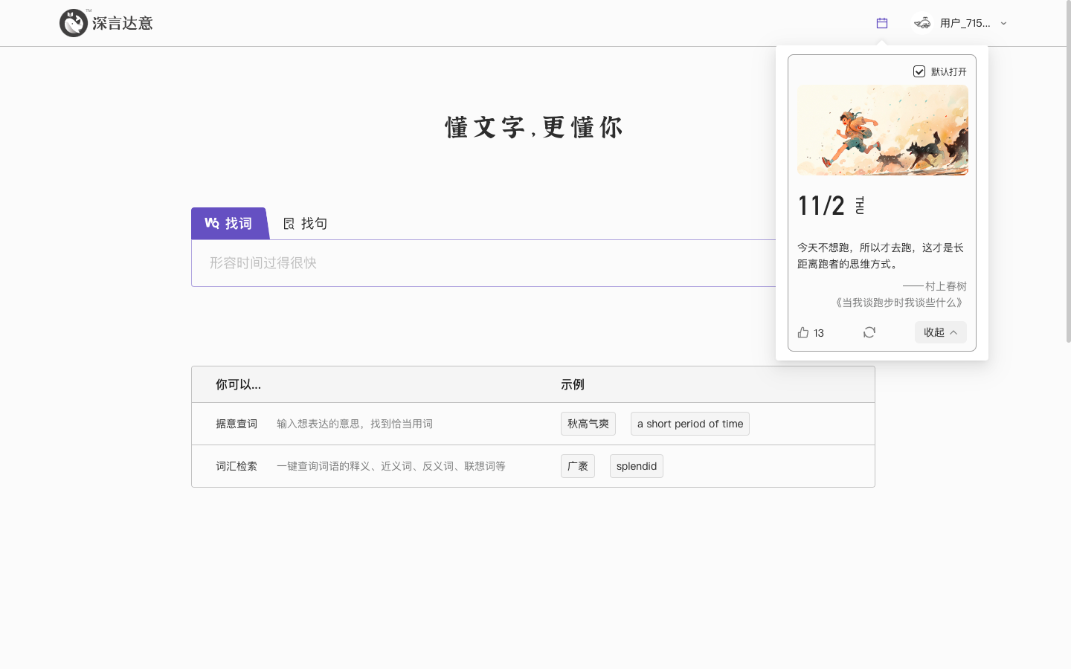The image size is (1071, 669).
Task: Open the calendar icon in the navbar
Action: 881,23
